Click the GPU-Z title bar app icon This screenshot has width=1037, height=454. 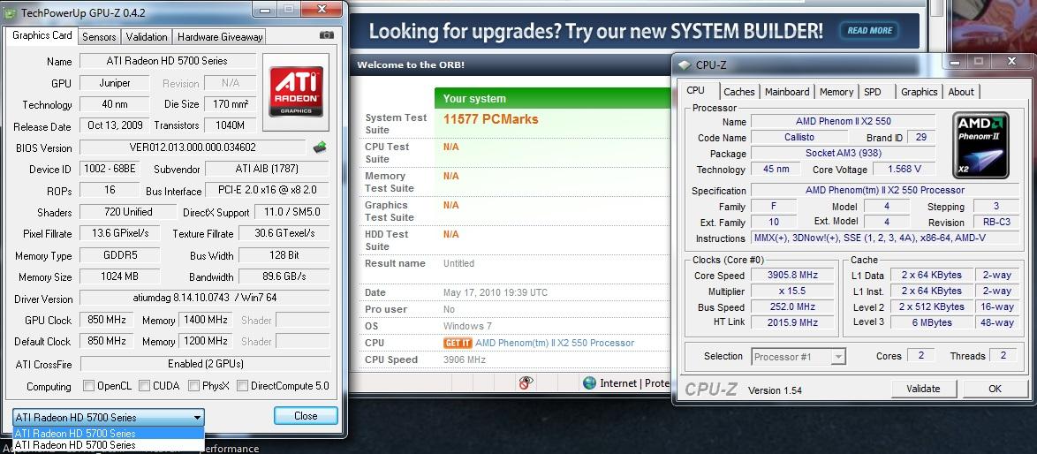click(x=10, y=12)
